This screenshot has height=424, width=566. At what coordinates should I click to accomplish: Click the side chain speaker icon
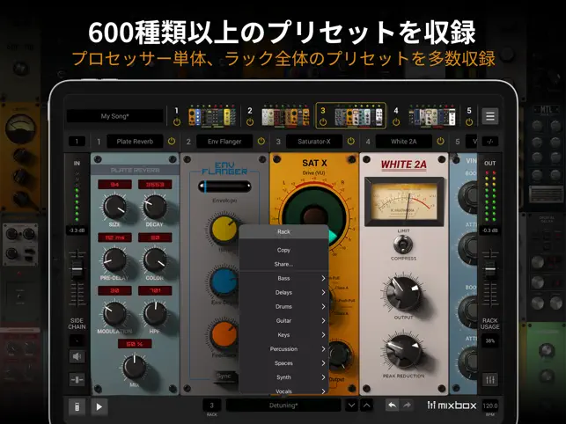click(x=77, y=357)
